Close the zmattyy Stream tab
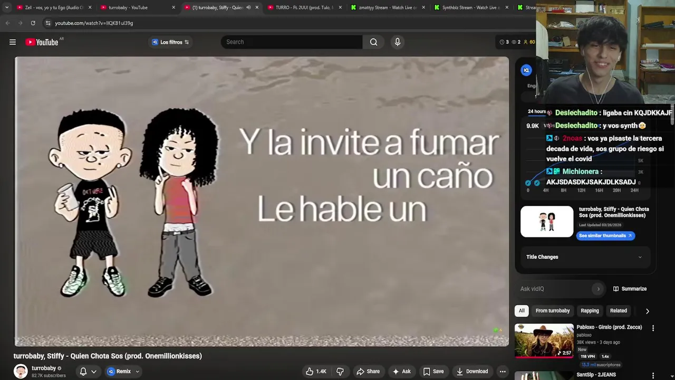 tap(423, 7)
